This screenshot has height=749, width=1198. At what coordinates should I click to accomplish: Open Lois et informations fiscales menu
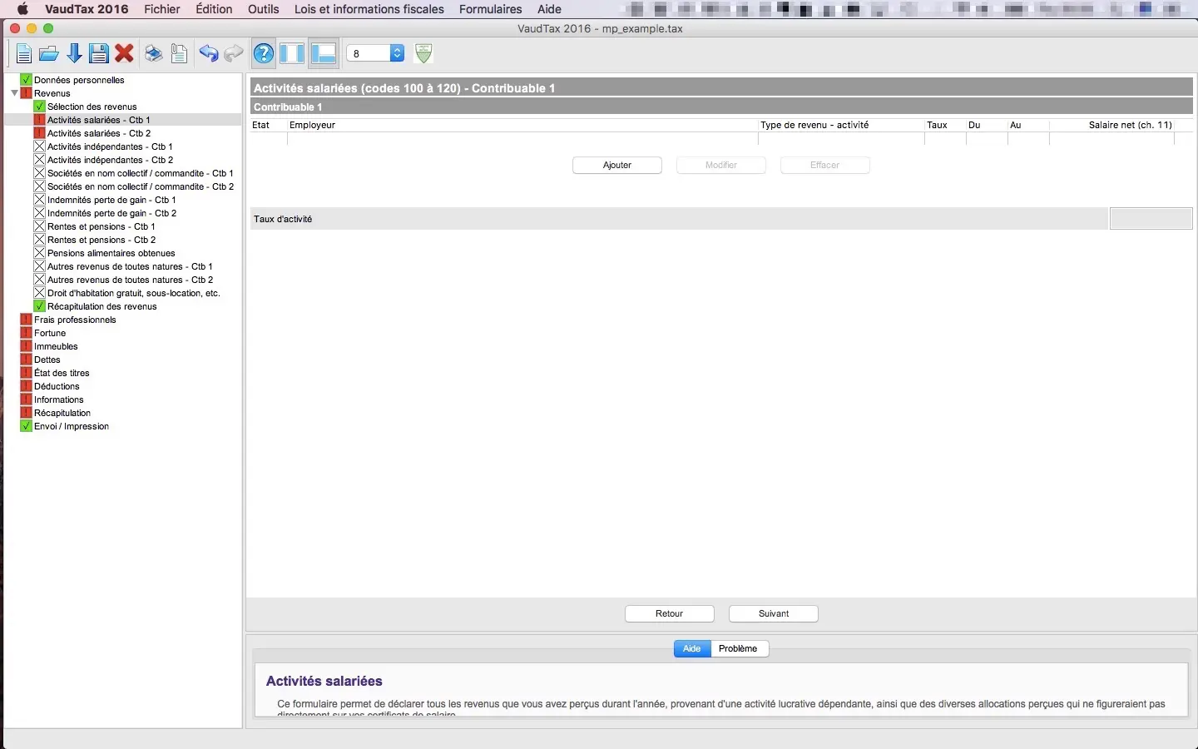369,9
